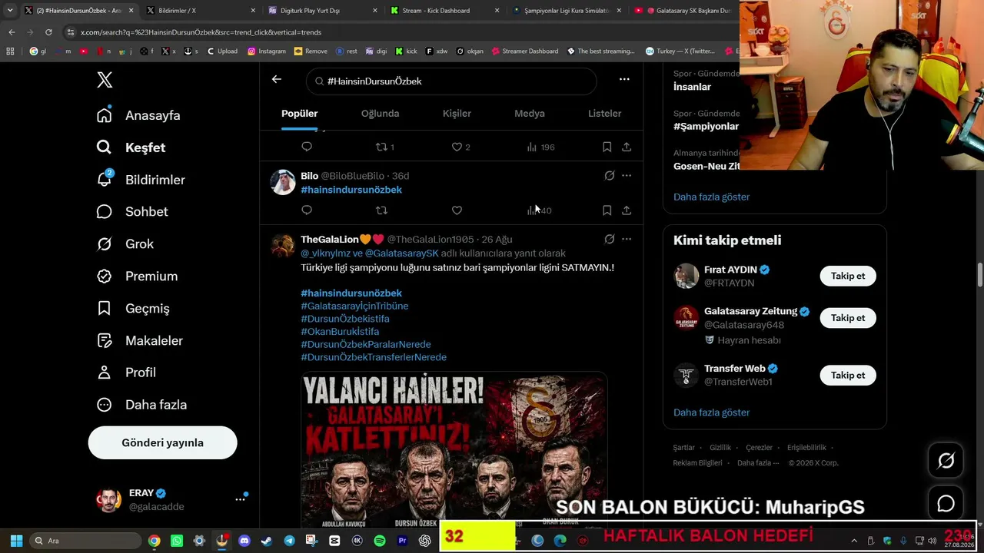Open ERAY account switcher menu
984x553 pixels.
click(x=171, y=500)
